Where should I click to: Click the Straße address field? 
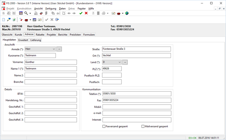pos(137,49)
